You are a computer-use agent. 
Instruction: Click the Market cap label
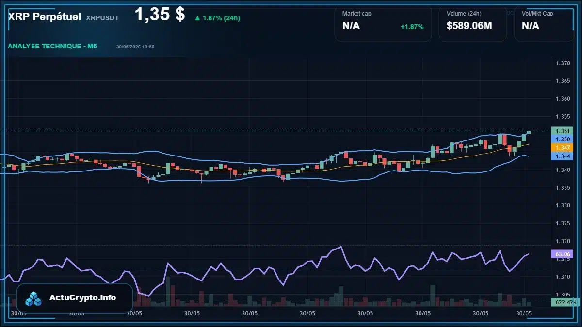(356, 14)
